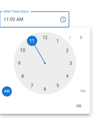This screenshot has width=106, height=124.
Task: Click the selected 11 hour marker
Action: 32,41
